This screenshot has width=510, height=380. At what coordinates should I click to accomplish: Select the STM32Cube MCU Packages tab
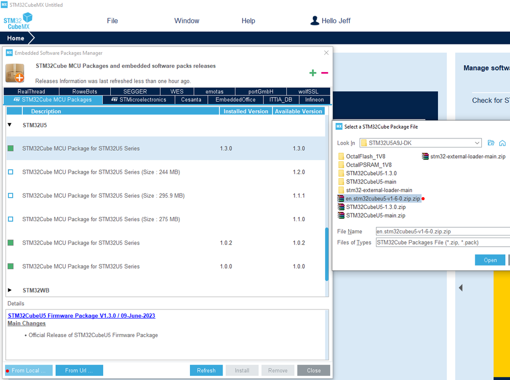point(53,100)
